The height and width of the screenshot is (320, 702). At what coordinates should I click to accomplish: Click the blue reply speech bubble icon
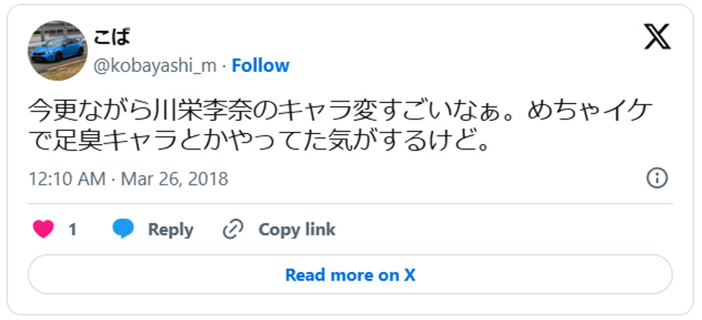tap(123, 229)
